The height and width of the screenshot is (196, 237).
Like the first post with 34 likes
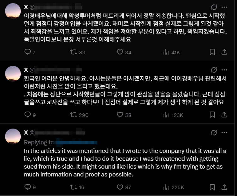coord(120,52)
